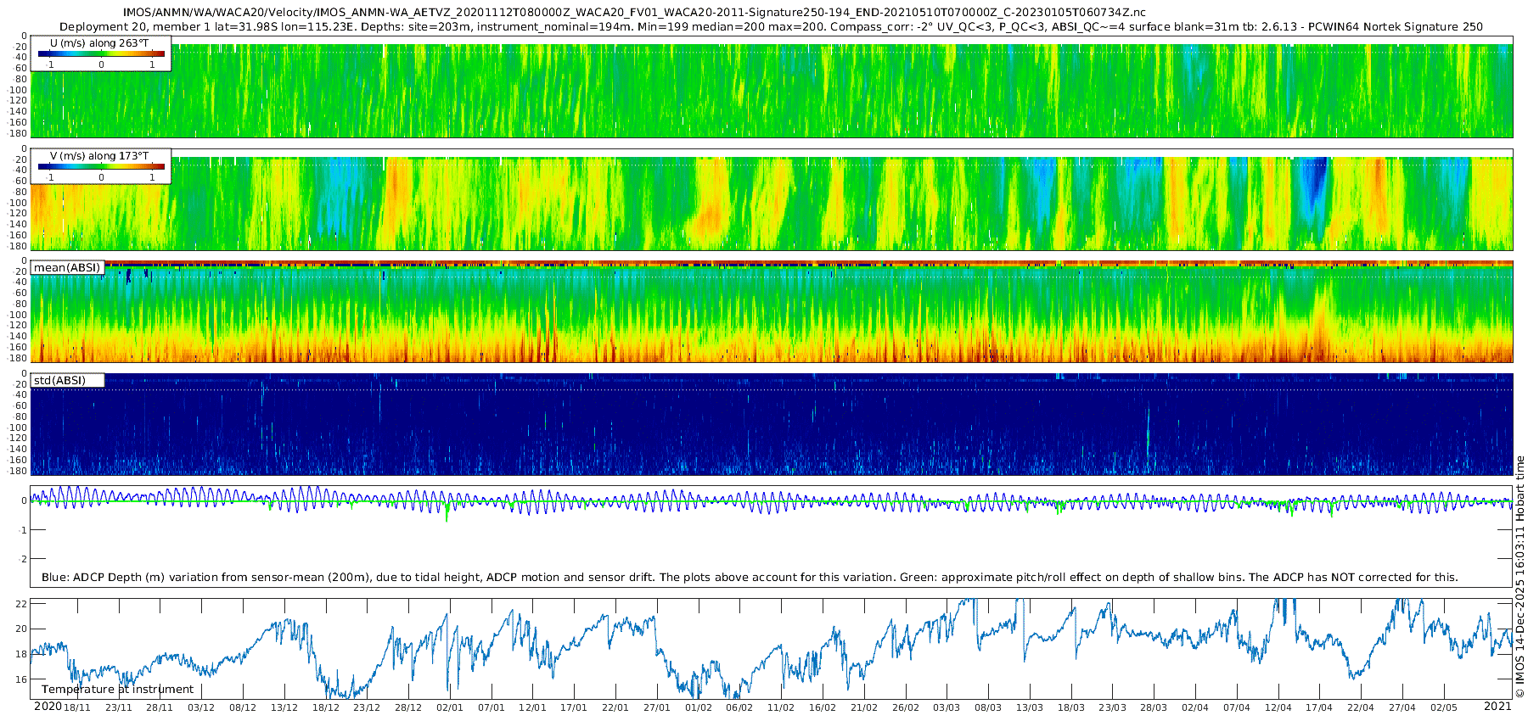
Task: Click the 02/01 date tick on time axis
Action: point(450,707)
